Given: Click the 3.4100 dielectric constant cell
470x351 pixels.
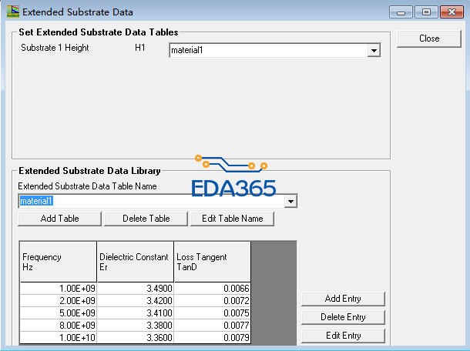Looking at the screenshot, I should (x=135, y=313).
